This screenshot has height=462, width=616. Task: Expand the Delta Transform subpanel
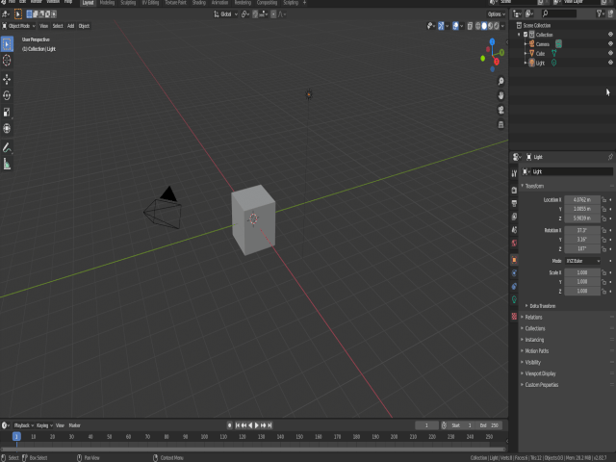tap(541, 306)
